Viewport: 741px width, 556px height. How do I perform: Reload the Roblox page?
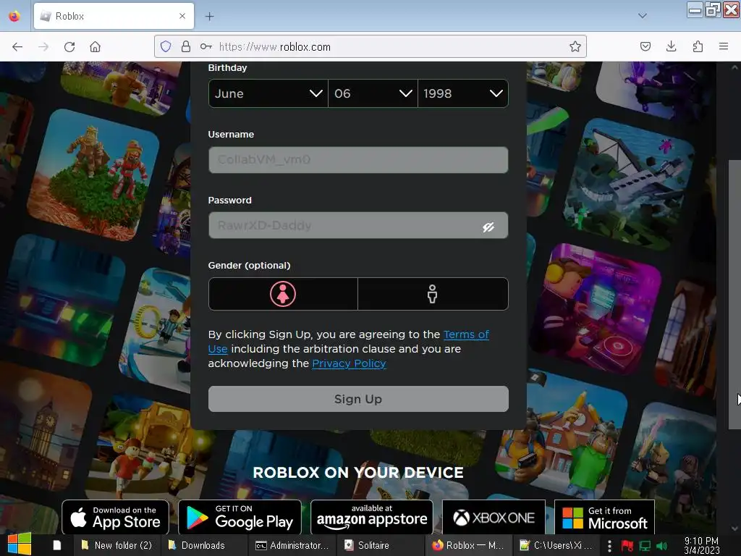(69, 47)
